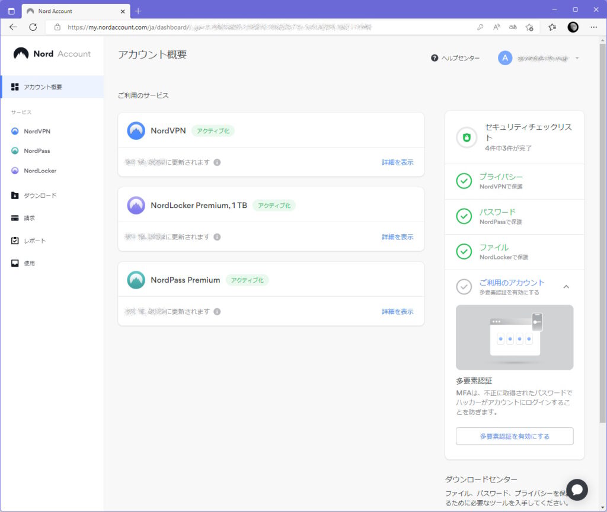The height and width of the screenshot is (512, 607).
Task: Click the NordLocker アクティブ化 status badge
Action: (274, 206)
